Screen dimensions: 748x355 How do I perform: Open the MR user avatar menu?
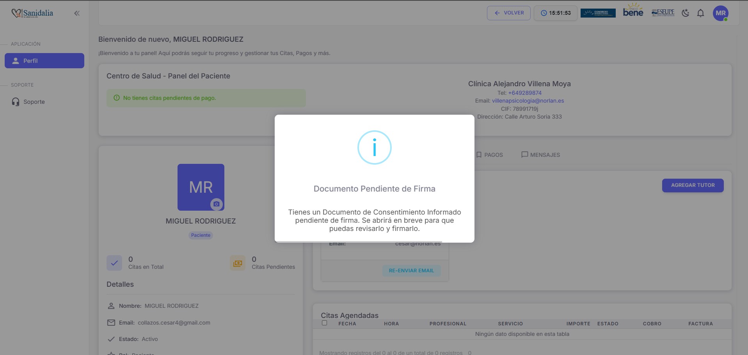click(x=720, y=13)
